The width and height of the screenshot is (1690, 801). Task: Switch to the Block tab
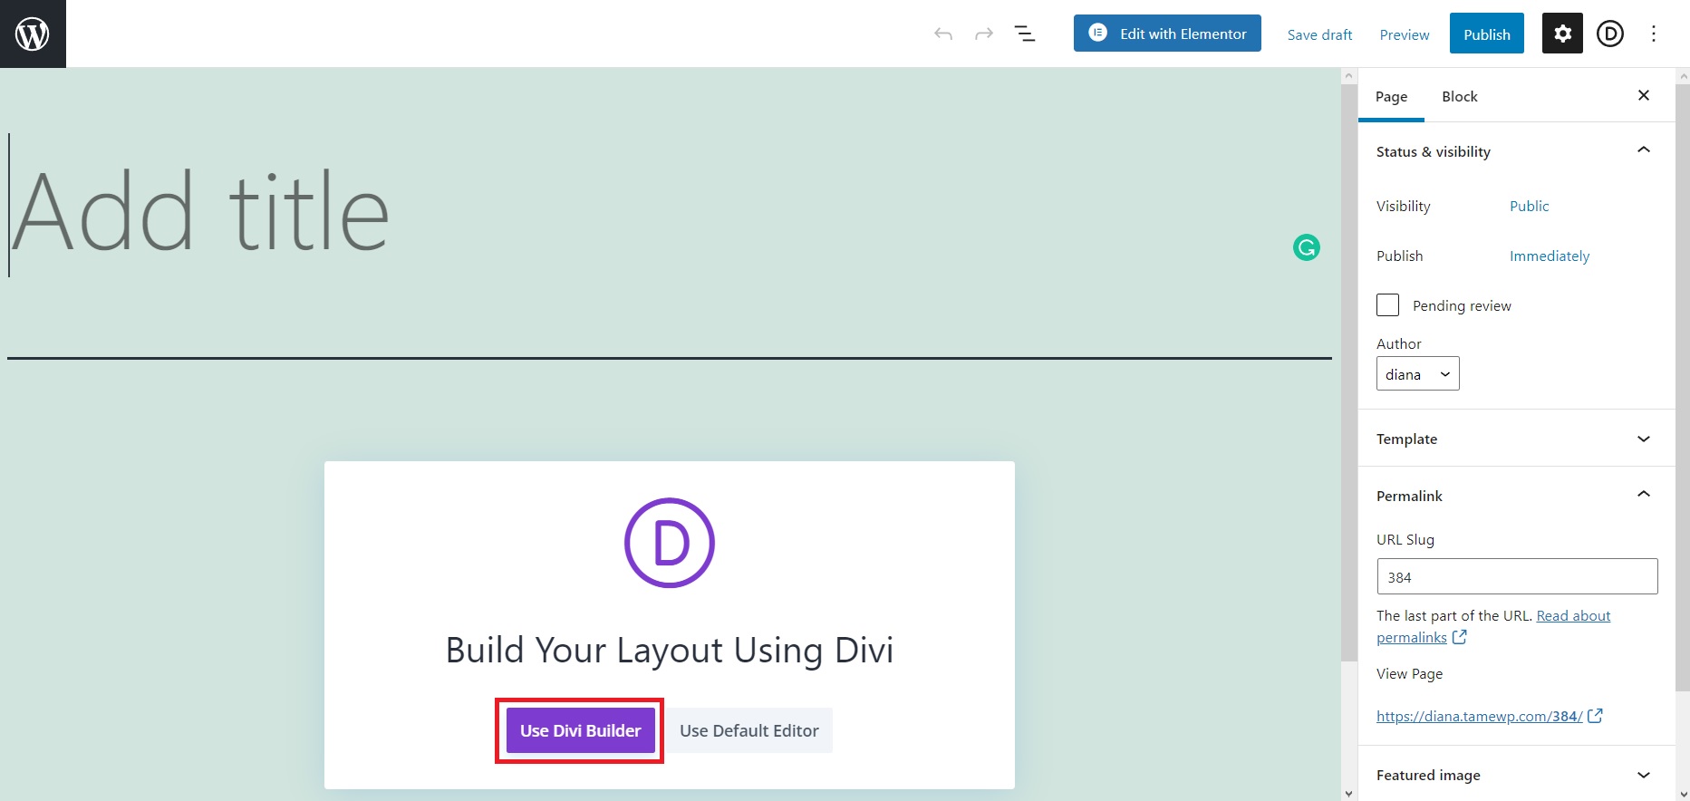[x=1460, y=96]
